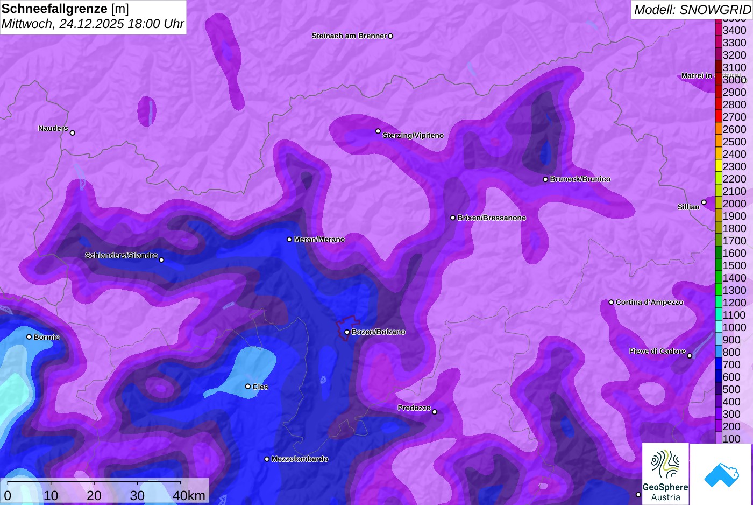This screenshot has height=505, width=753.
Task: Select the 700 m blue legend swatch
Action: click(x=719, y=364)
